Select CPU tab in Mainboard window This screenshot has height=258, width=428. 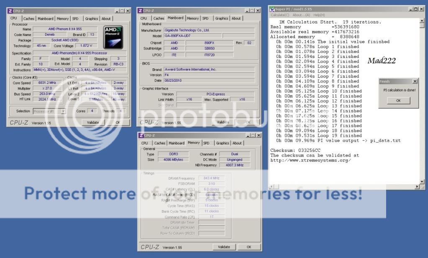tap(144, 18)
